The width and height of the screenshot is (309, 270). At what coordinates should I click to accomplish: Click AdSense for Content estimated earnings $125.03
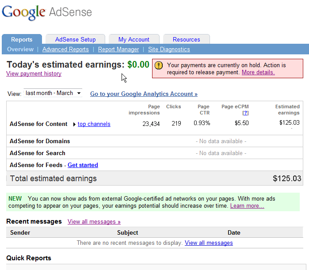coord(289,123)
